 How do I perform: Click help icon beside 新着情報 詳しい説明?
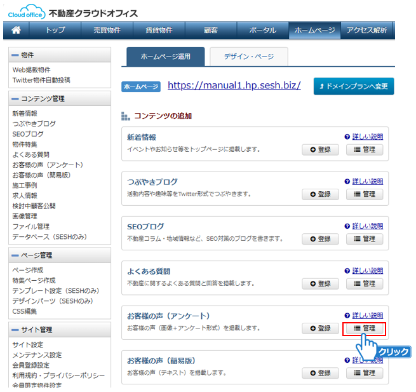[x=347, y=137]
